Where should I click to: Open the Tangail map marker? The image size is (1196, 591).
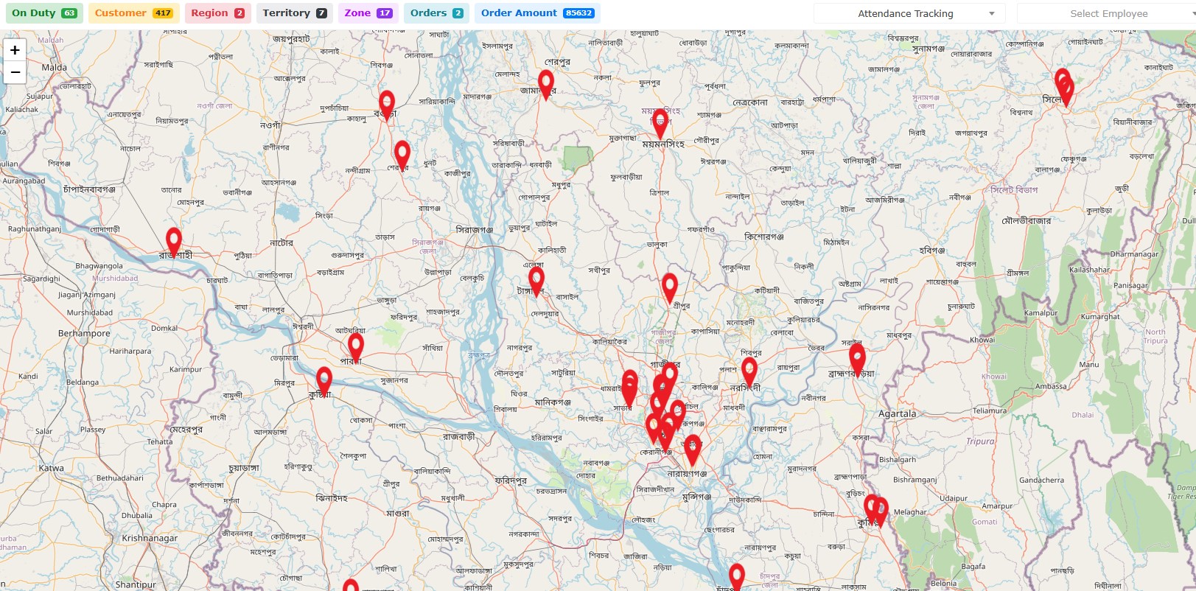[536, 282]
